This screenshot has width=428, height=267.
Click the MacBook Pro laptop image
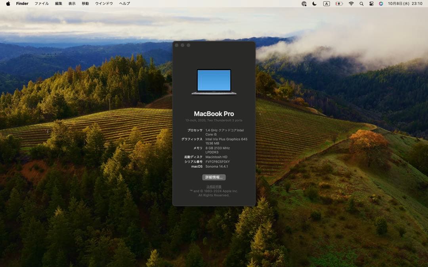coord(214,82)
